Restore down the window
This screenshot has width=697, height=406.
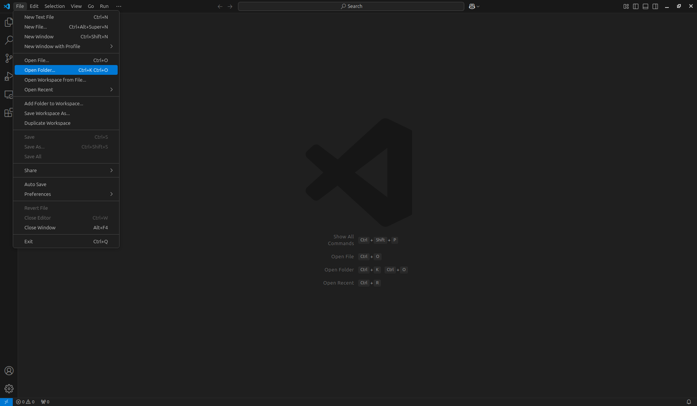(679, 6)
